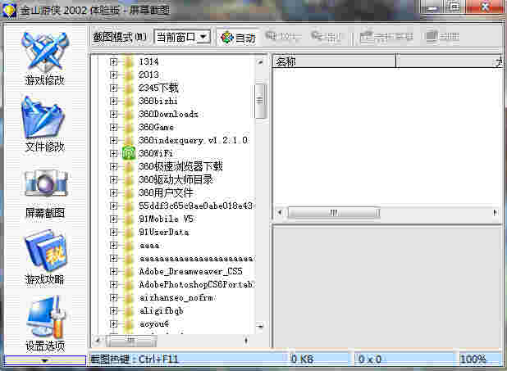Expand the 91Mobile V5 folder node
Image resolution: width=507 pixels, height=371 pixels.
click(113, 219)
